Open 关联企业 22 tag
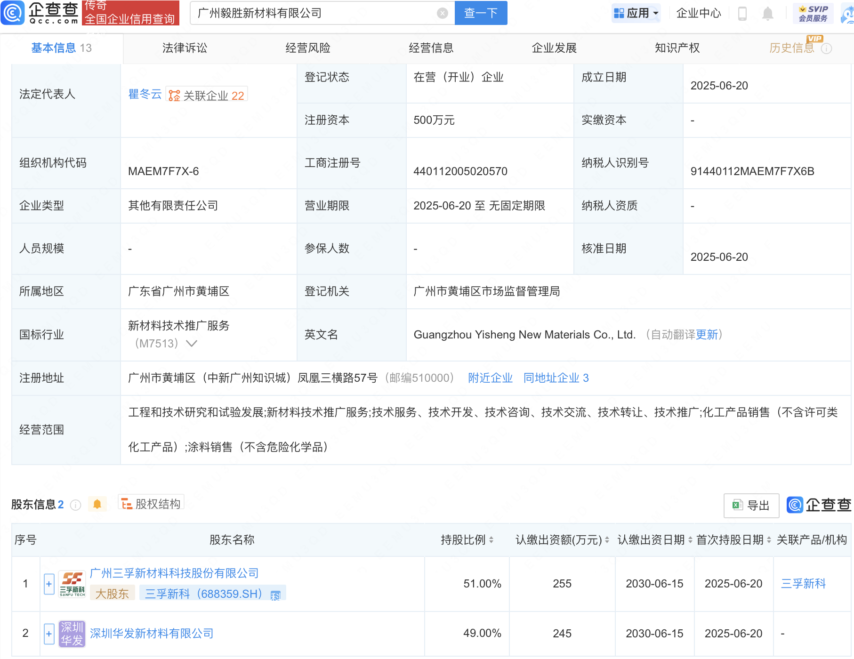 tap(207, 95)
